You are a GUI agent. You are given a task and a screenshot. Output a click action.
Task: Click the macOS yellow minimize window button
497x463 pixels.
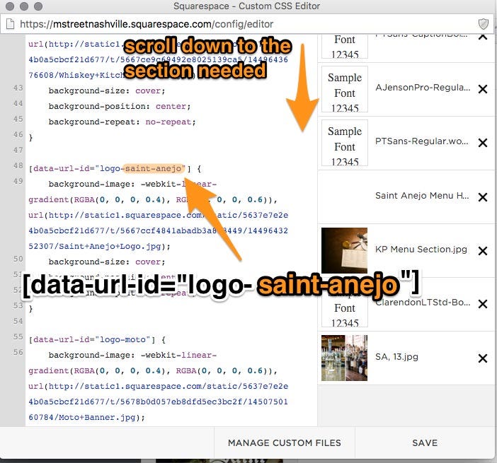click(x=24, y=6)
